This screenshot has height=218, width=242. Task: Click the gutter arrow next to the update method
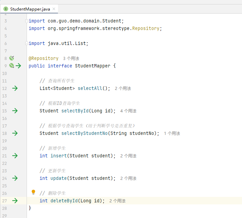coord(15,178)
